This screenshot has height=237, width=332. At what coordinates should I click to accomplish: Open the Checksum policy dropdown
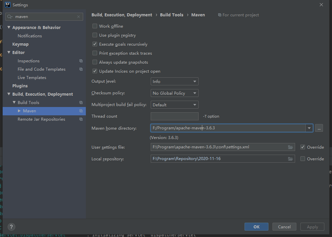click(x=174, y=93)
